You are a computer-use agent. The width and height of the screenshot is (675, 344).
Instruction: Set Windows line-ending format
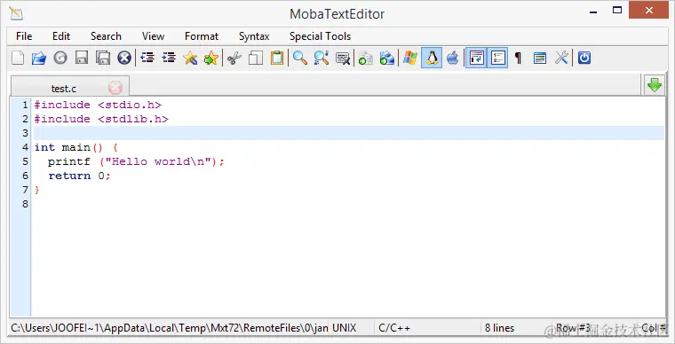click(x=410, y=58)
